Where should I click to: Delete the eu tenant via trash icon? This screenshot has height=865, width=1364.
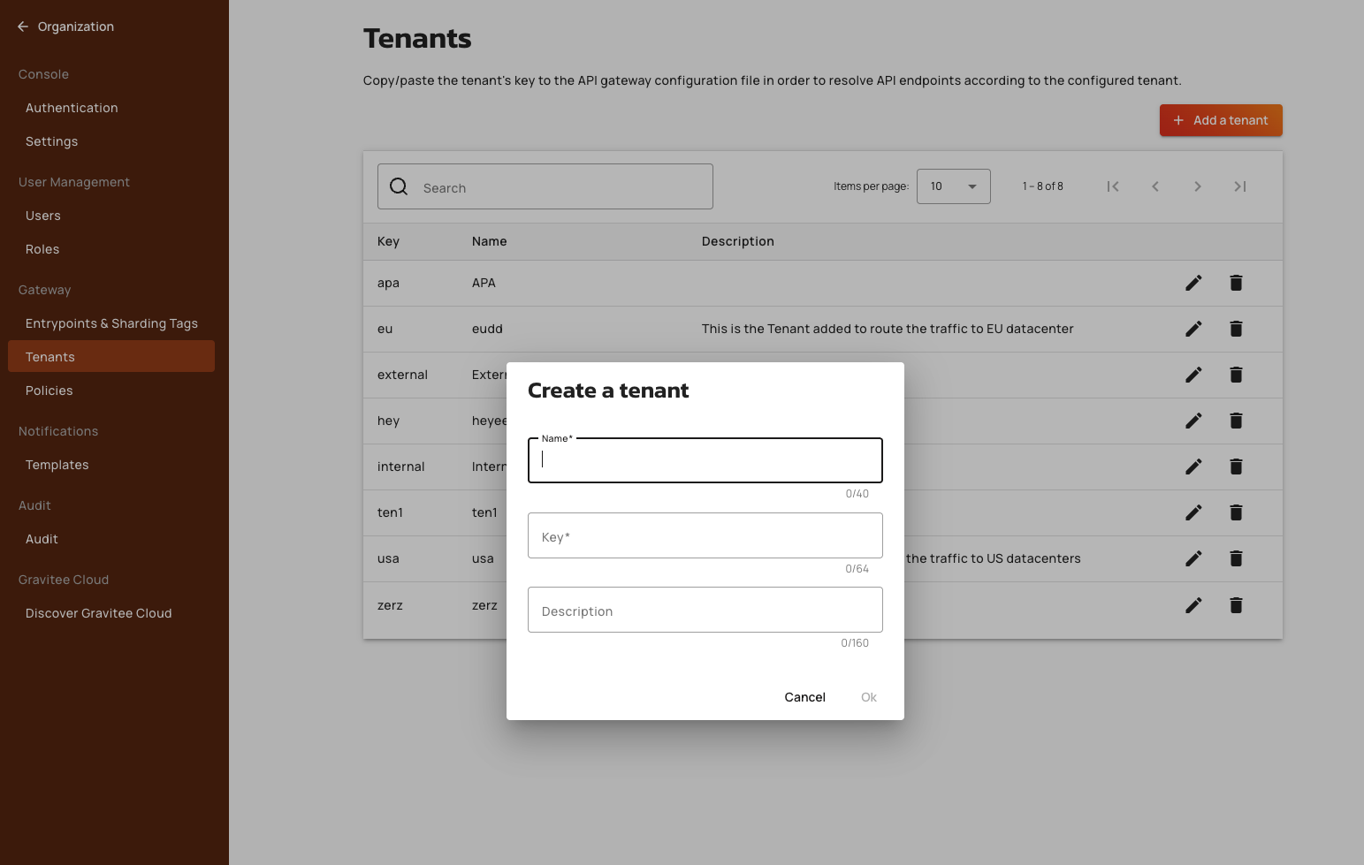click(1236, 329)
